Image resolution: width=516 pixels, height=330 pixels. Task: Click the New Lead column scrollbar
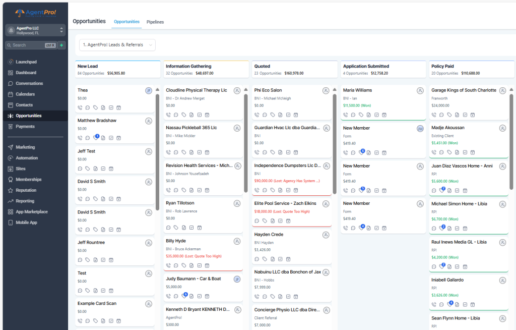(x=158, y=152)
